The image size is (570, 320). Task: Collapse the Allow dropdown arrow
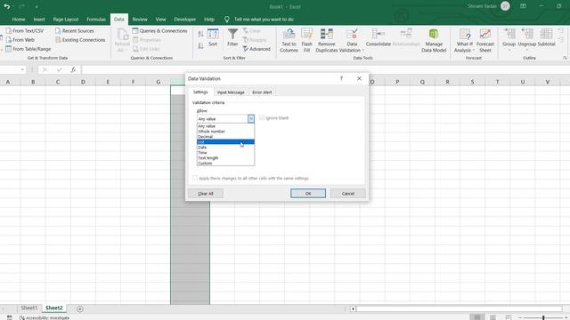point(251,118)
